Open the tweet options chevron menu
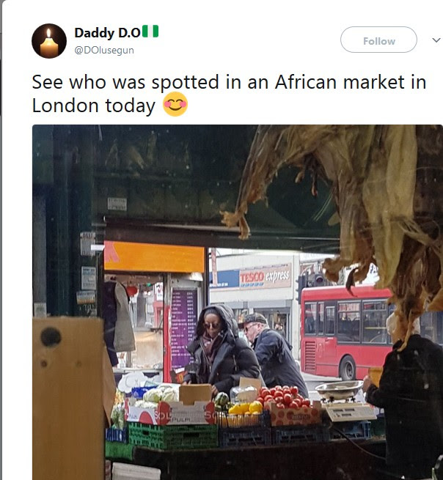 pyautogui.click(x=436, y=40)
